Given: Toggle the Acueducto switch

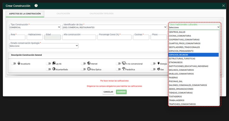Looking at the screenshot, I should (x=13, y=64).
